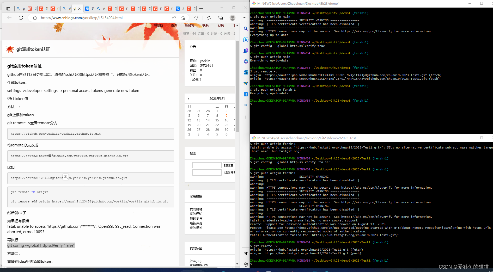Open the java(30) tag link
This screenshot has width=493, height=272.
point(196,261)
